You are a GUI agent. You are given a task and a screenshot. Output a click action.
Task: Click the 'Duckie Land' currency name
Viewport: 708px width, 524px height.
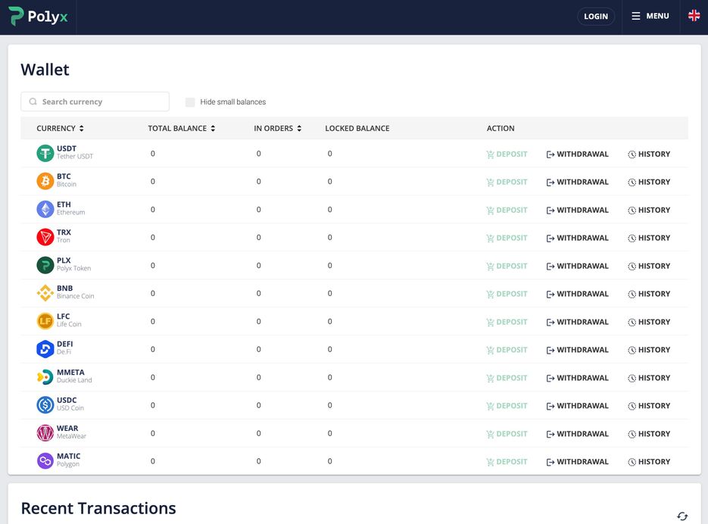pyautogui.click(x=74, y=380)
